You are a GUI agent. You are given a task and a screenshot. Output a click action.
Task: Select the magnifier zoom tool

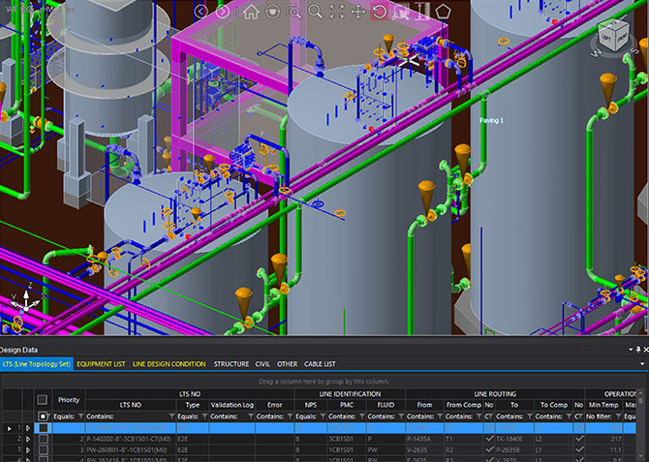(315, 12)
